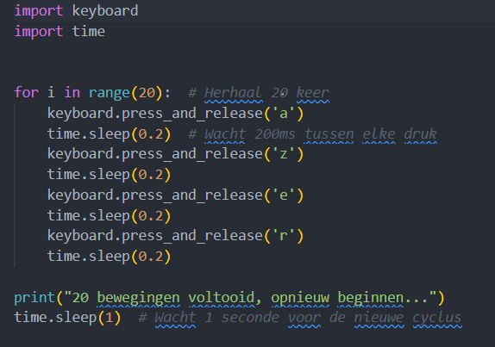
Task: Click "press_and_release" on the 'a' line
Action: (x=192, y=113)
